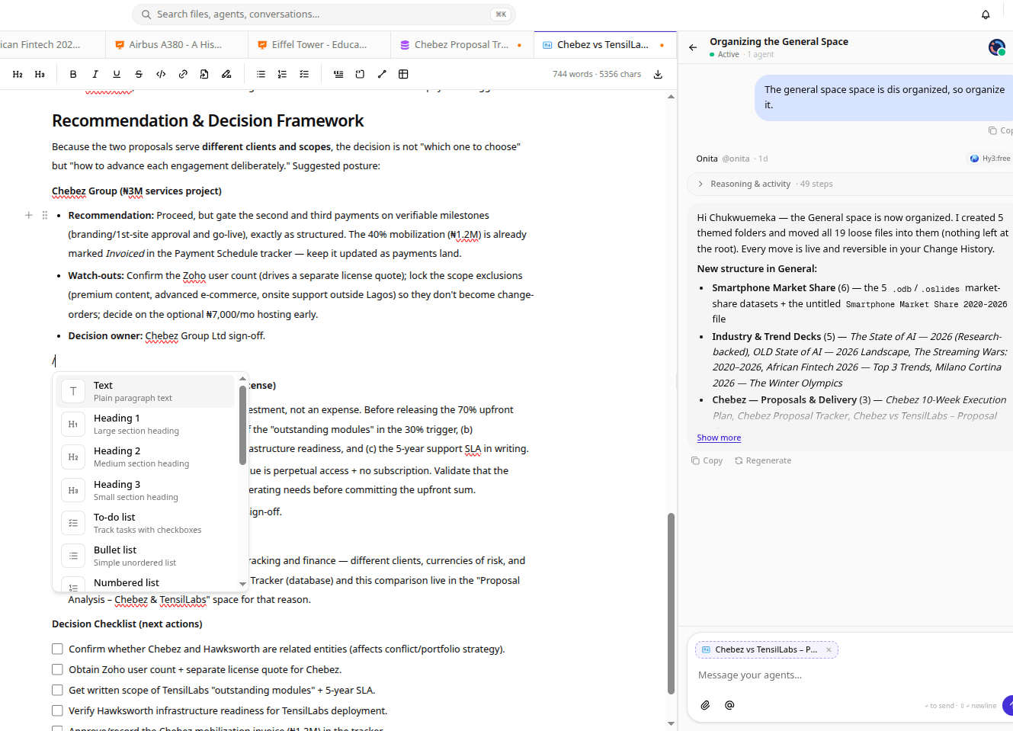Click Regenerate under the agent reply
Image resolution: width=1013 pixels, height=731 pixels.
pos(763,460)
